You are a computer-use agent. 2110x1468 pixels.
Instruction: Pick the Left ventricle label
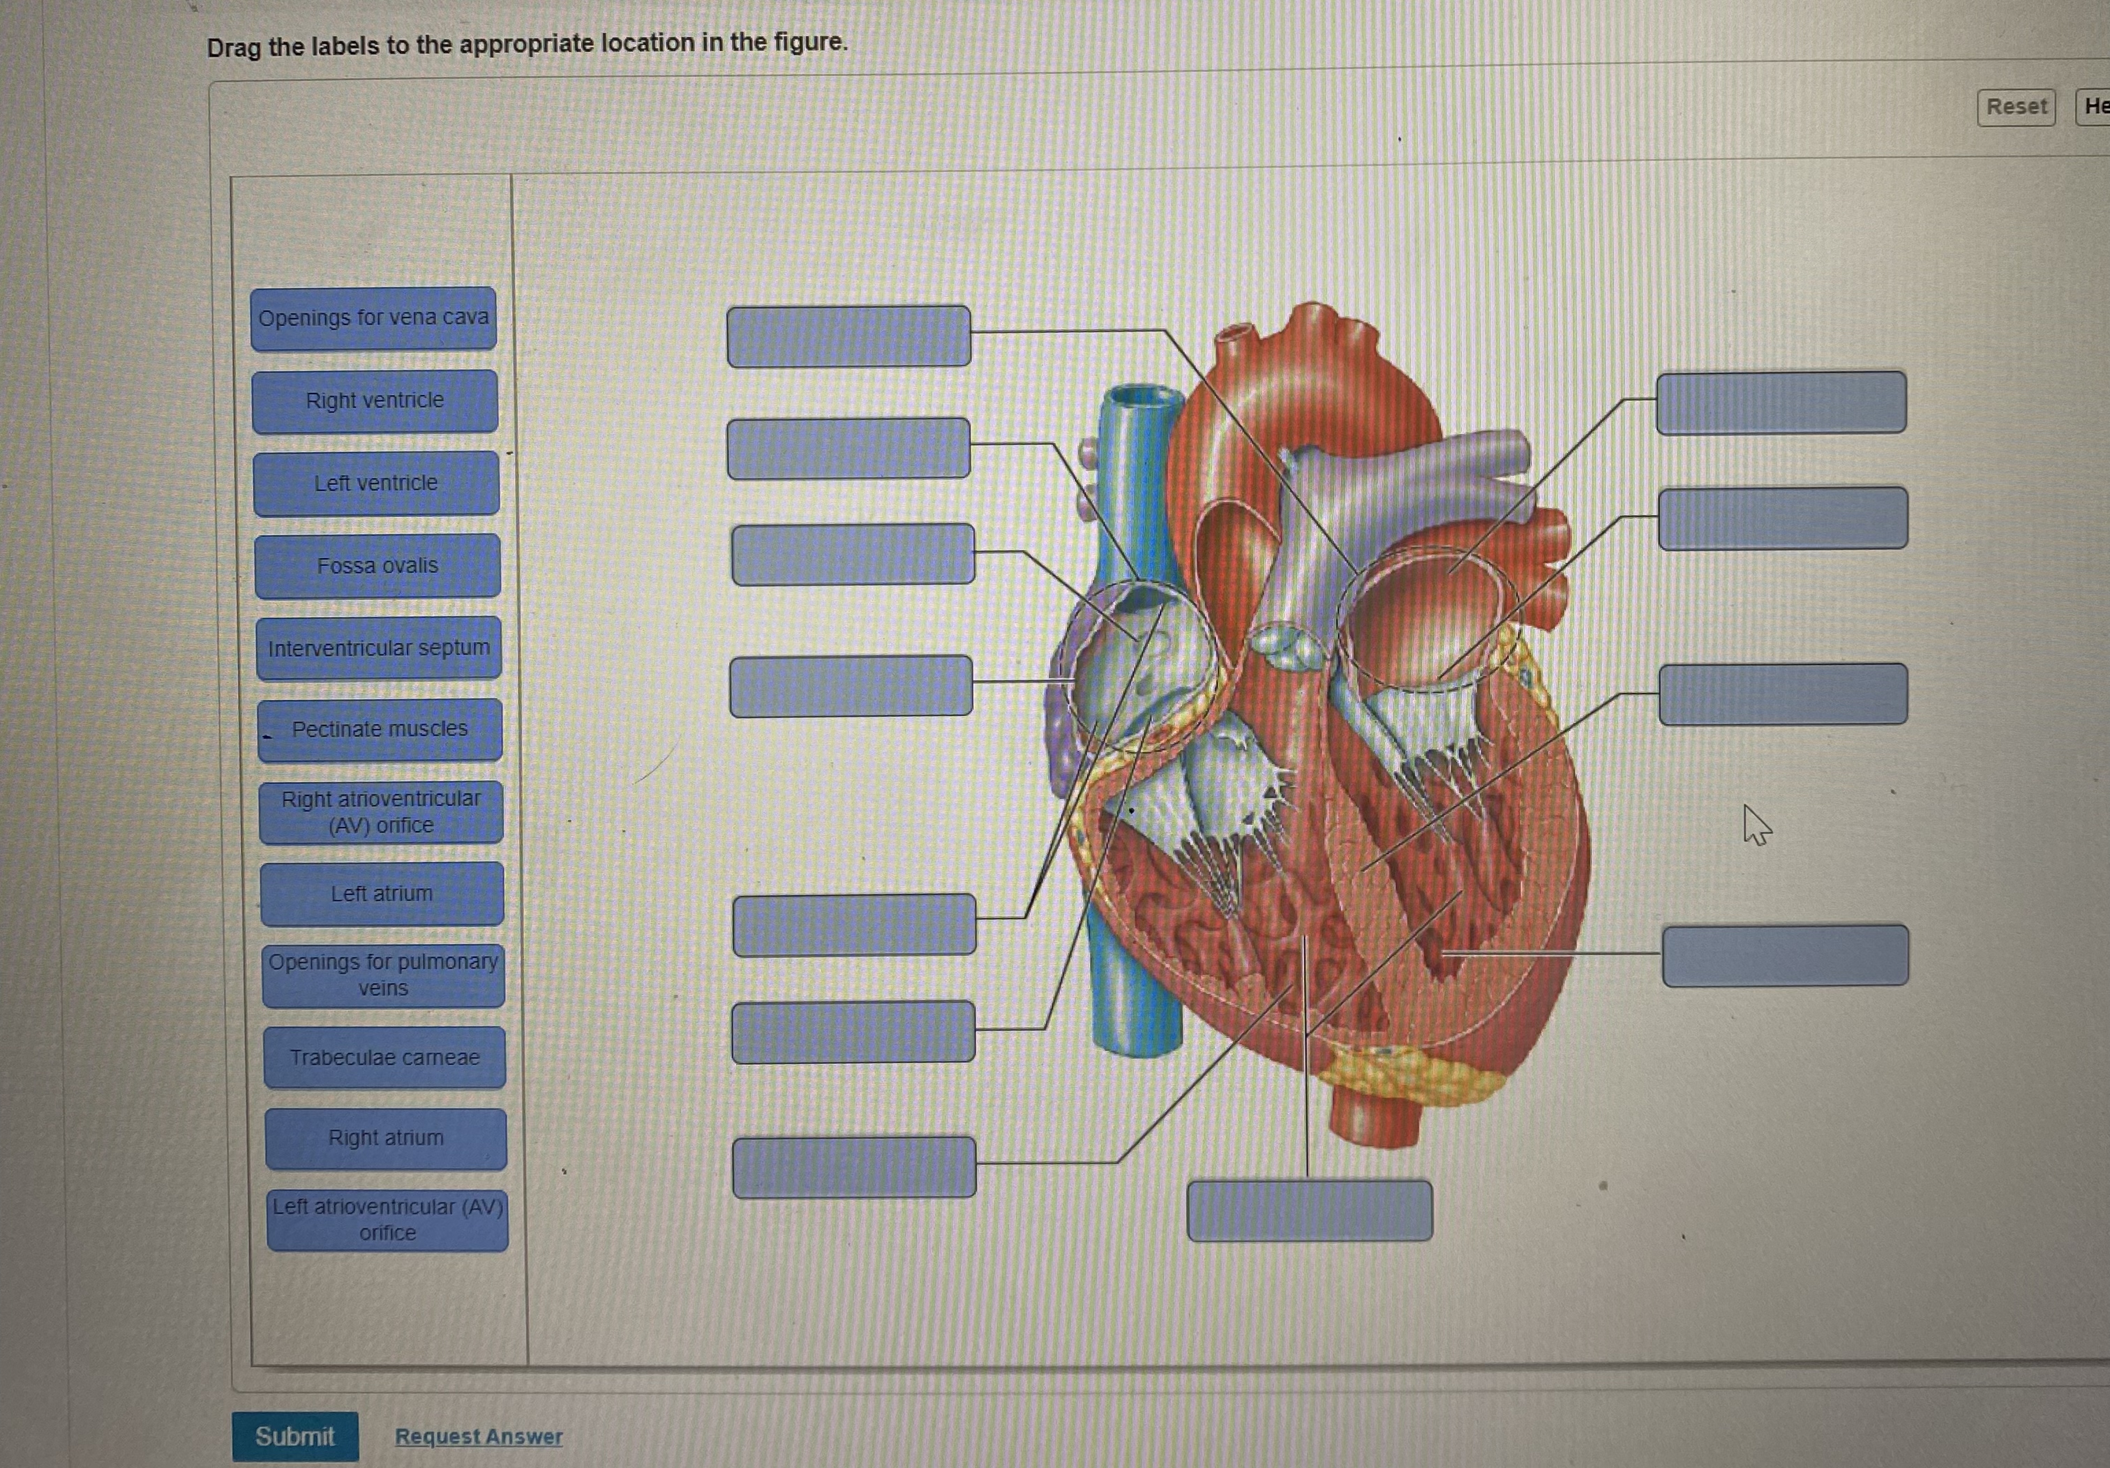tap(376, 483)
